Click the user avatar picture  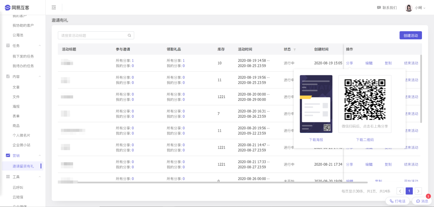[409, 8]
